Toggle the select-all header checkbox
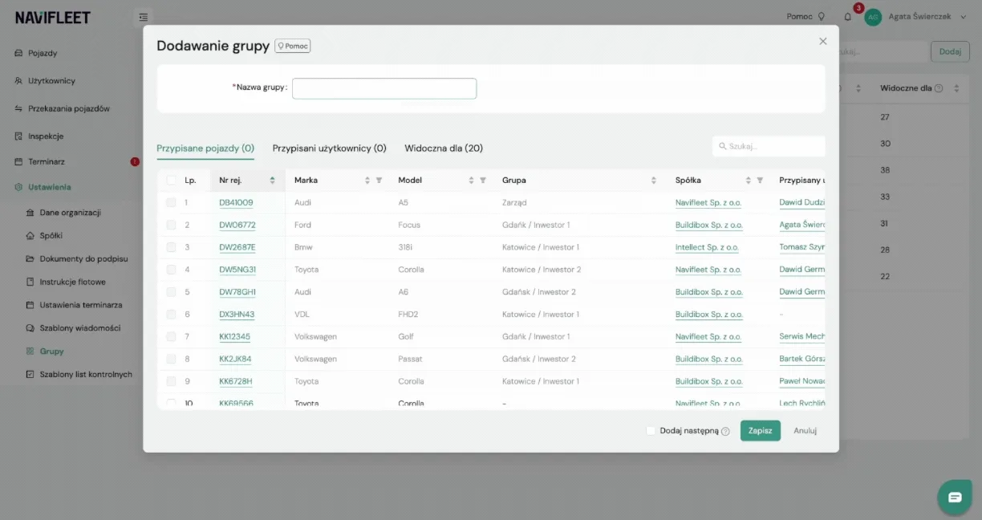 point(171,181)
